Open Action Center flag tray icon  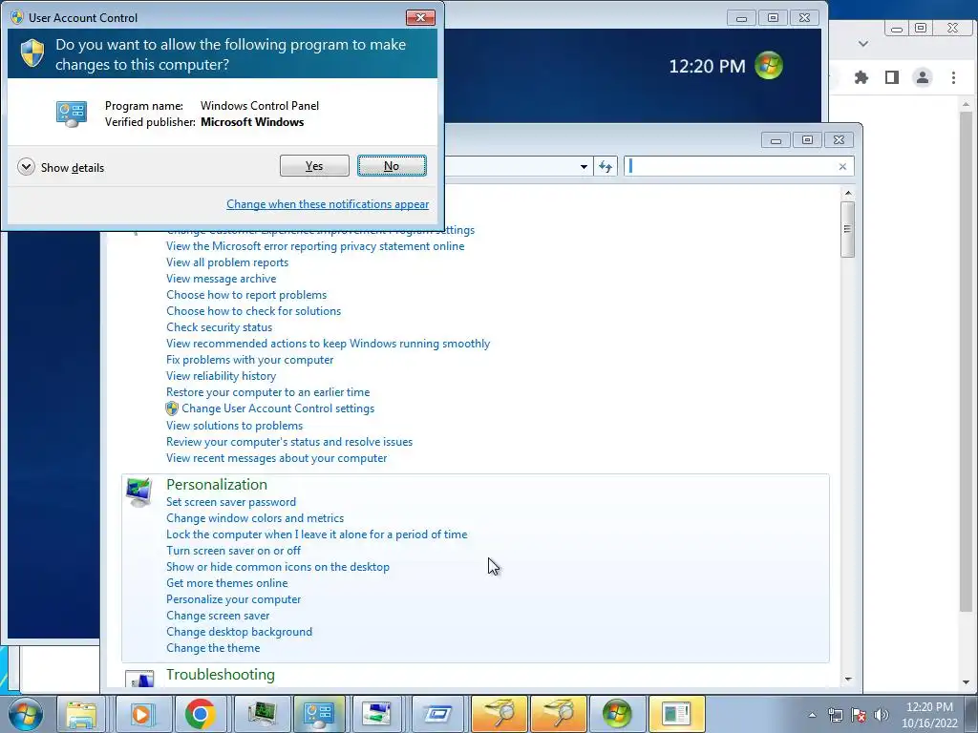(859, 715)
